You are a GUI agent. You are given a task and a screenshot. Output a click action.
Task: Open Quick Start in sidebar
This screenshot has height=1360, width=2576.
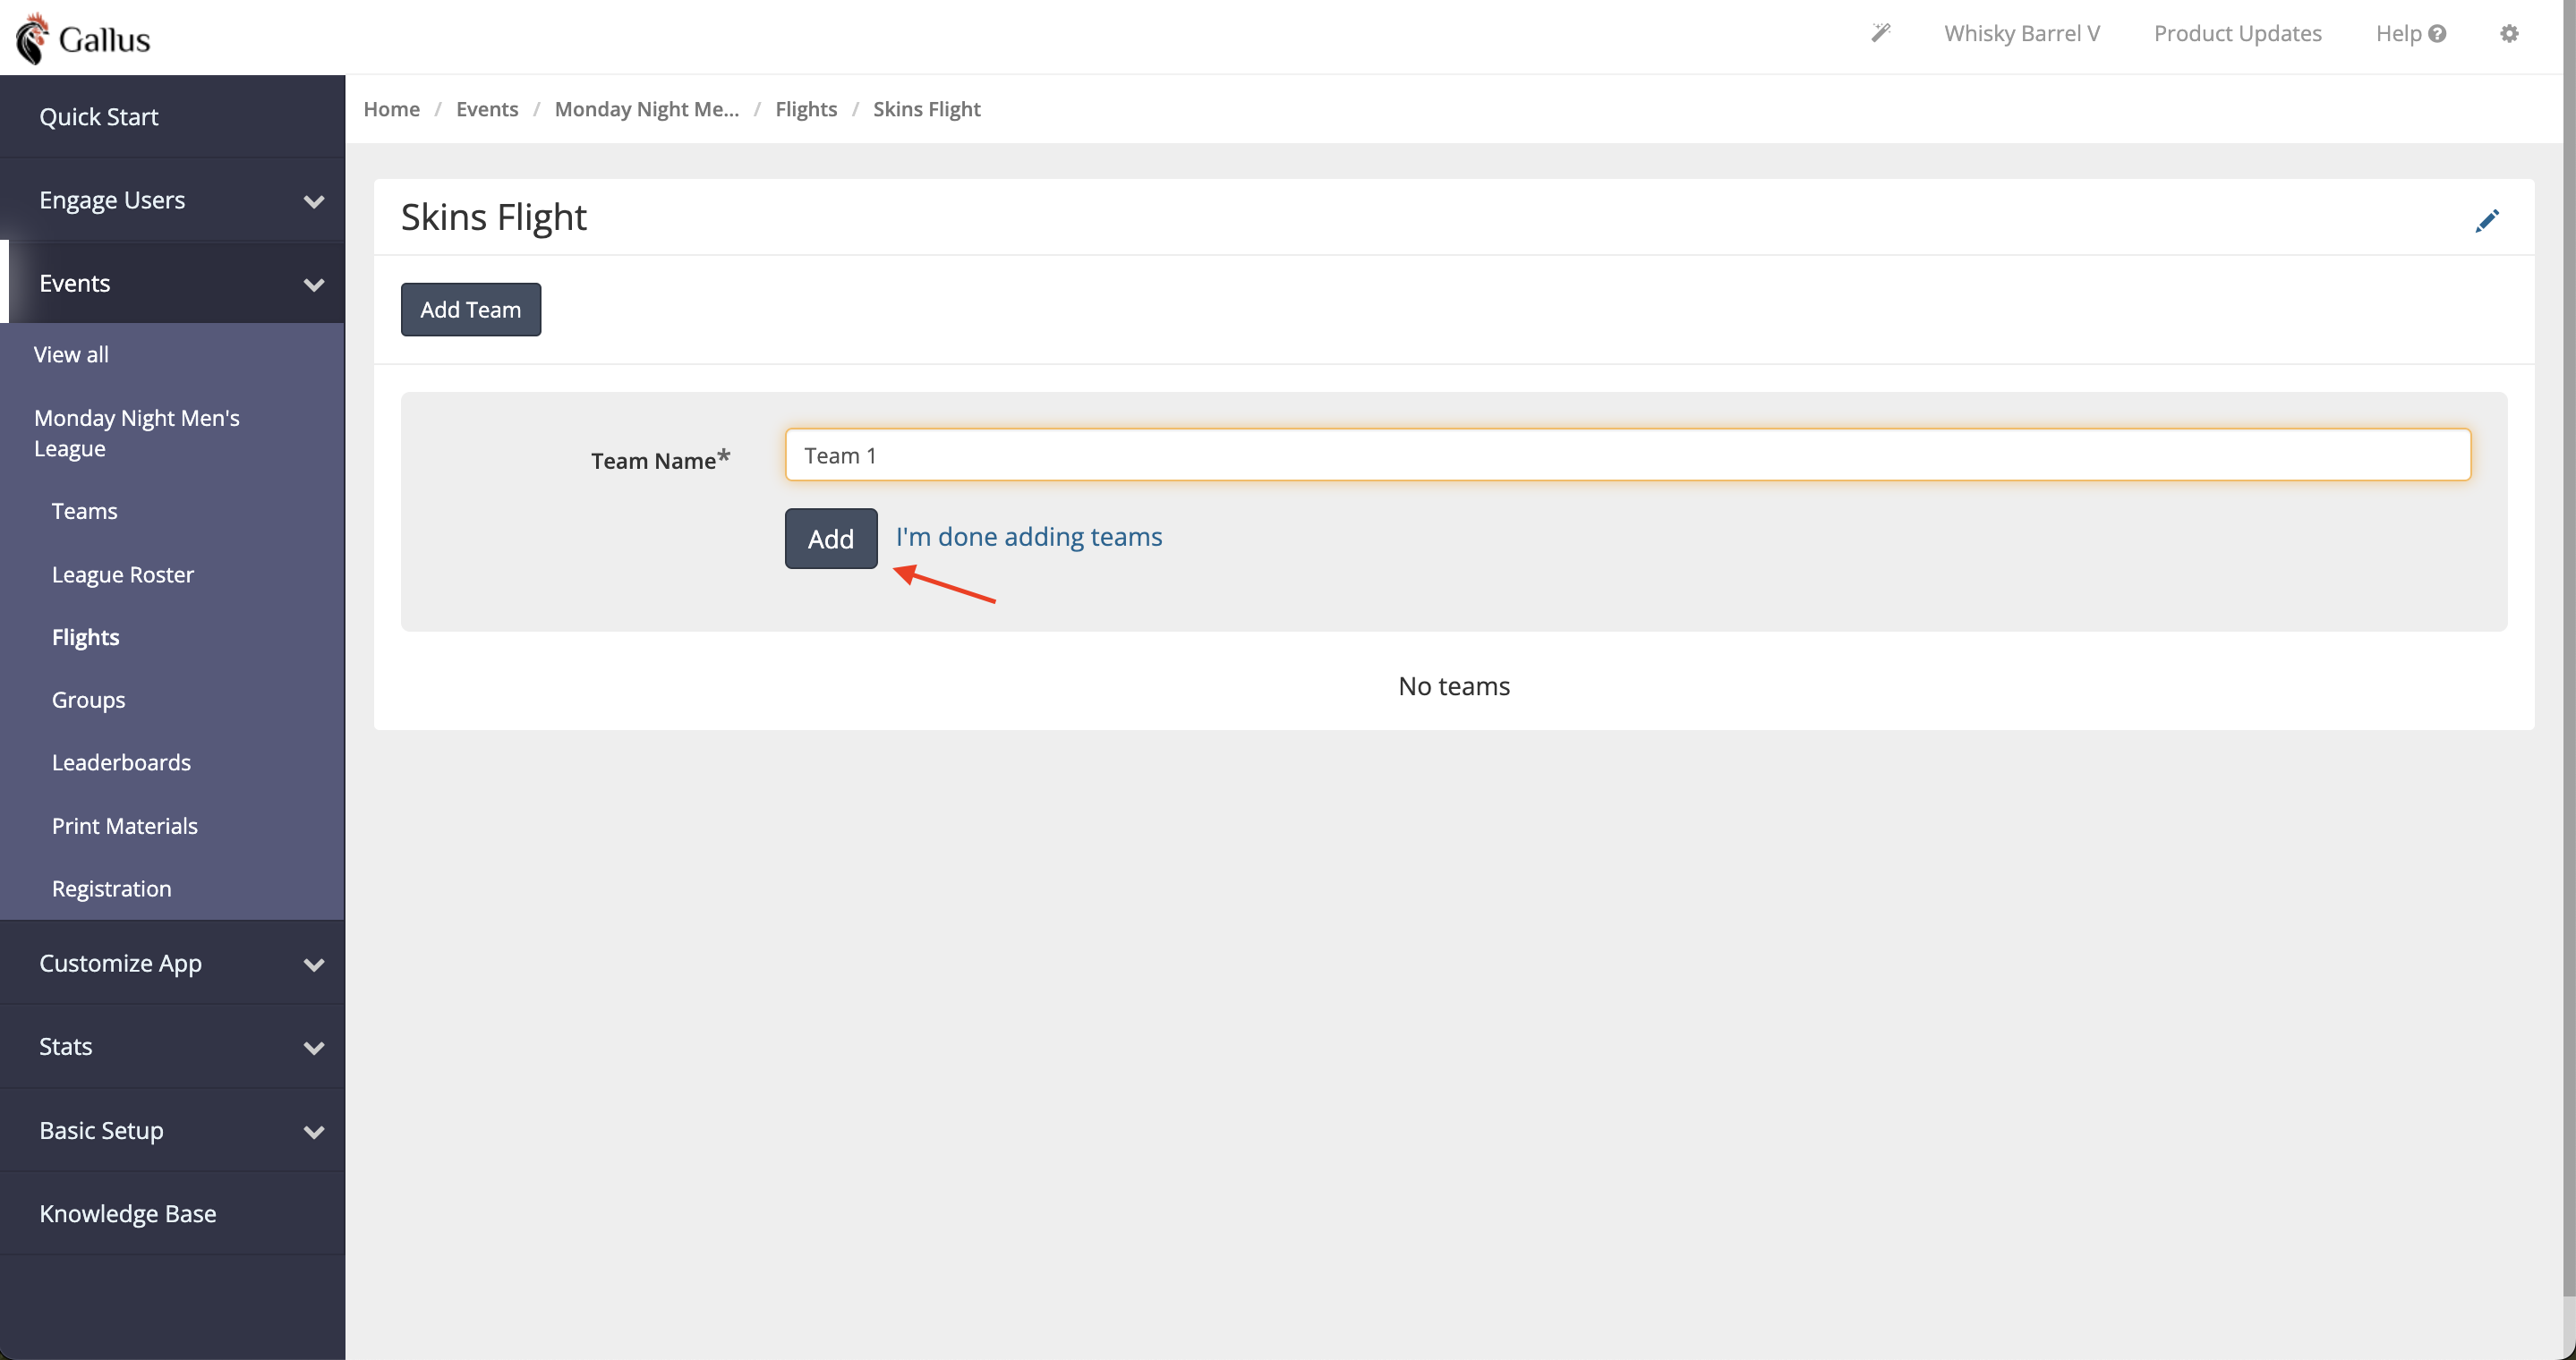[98, 116]
